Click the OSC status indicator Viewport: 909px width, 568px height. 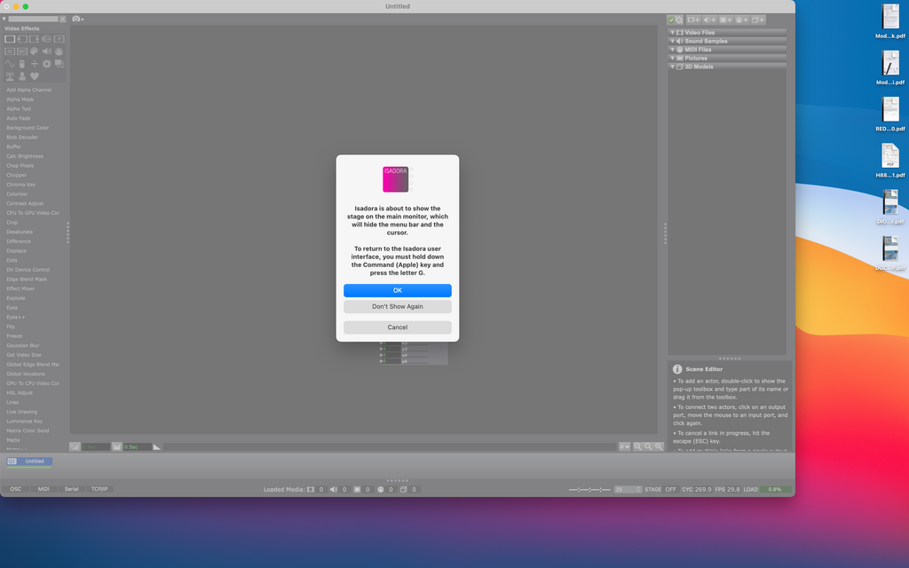coord(16,489)
